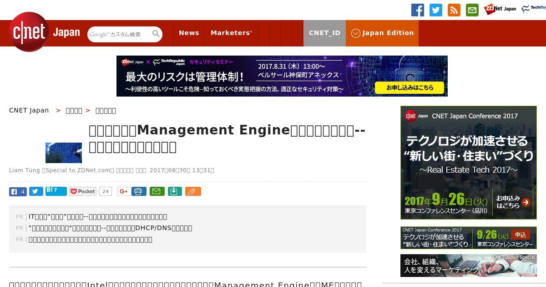Bookmark article with Hatena B! button

click(56, 191)
